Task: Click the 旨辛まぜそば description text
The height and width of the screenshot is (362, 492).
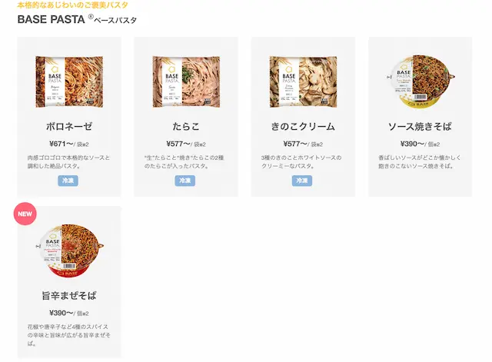Action: pyautogui.click(x=69, y=335)
